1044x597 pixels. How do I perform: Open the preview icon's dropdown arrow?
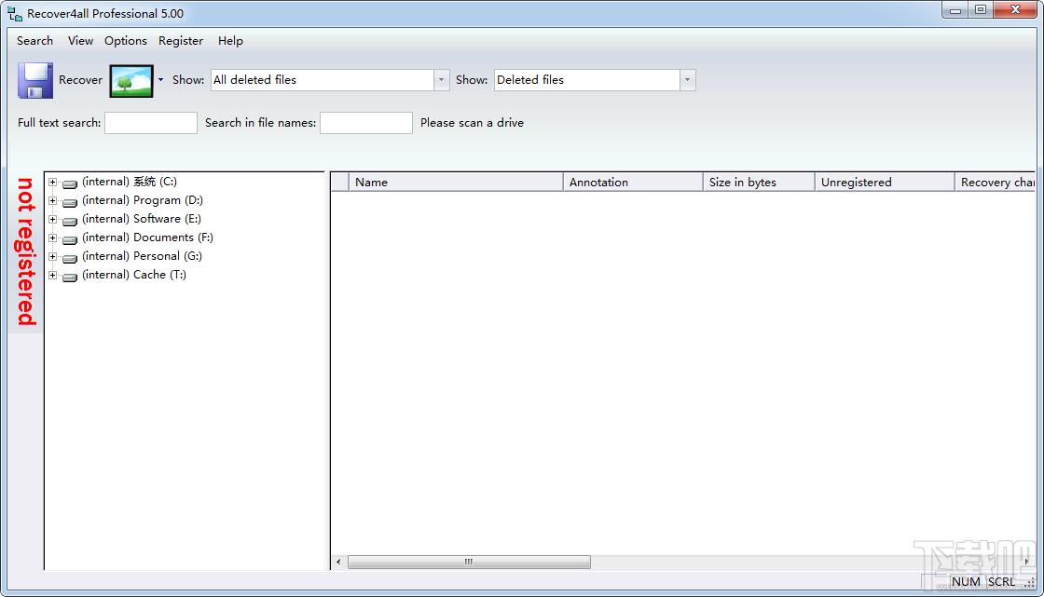(x=160, y=80)
